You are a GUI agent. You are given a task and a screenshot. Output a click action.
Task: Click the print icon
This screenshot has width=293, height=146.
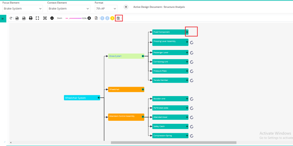(31, 18)
